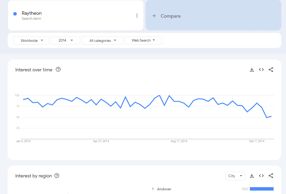Download the Interest by region data
The height and width of the screenshot is (194, 286).
click(x=252, y=176)
